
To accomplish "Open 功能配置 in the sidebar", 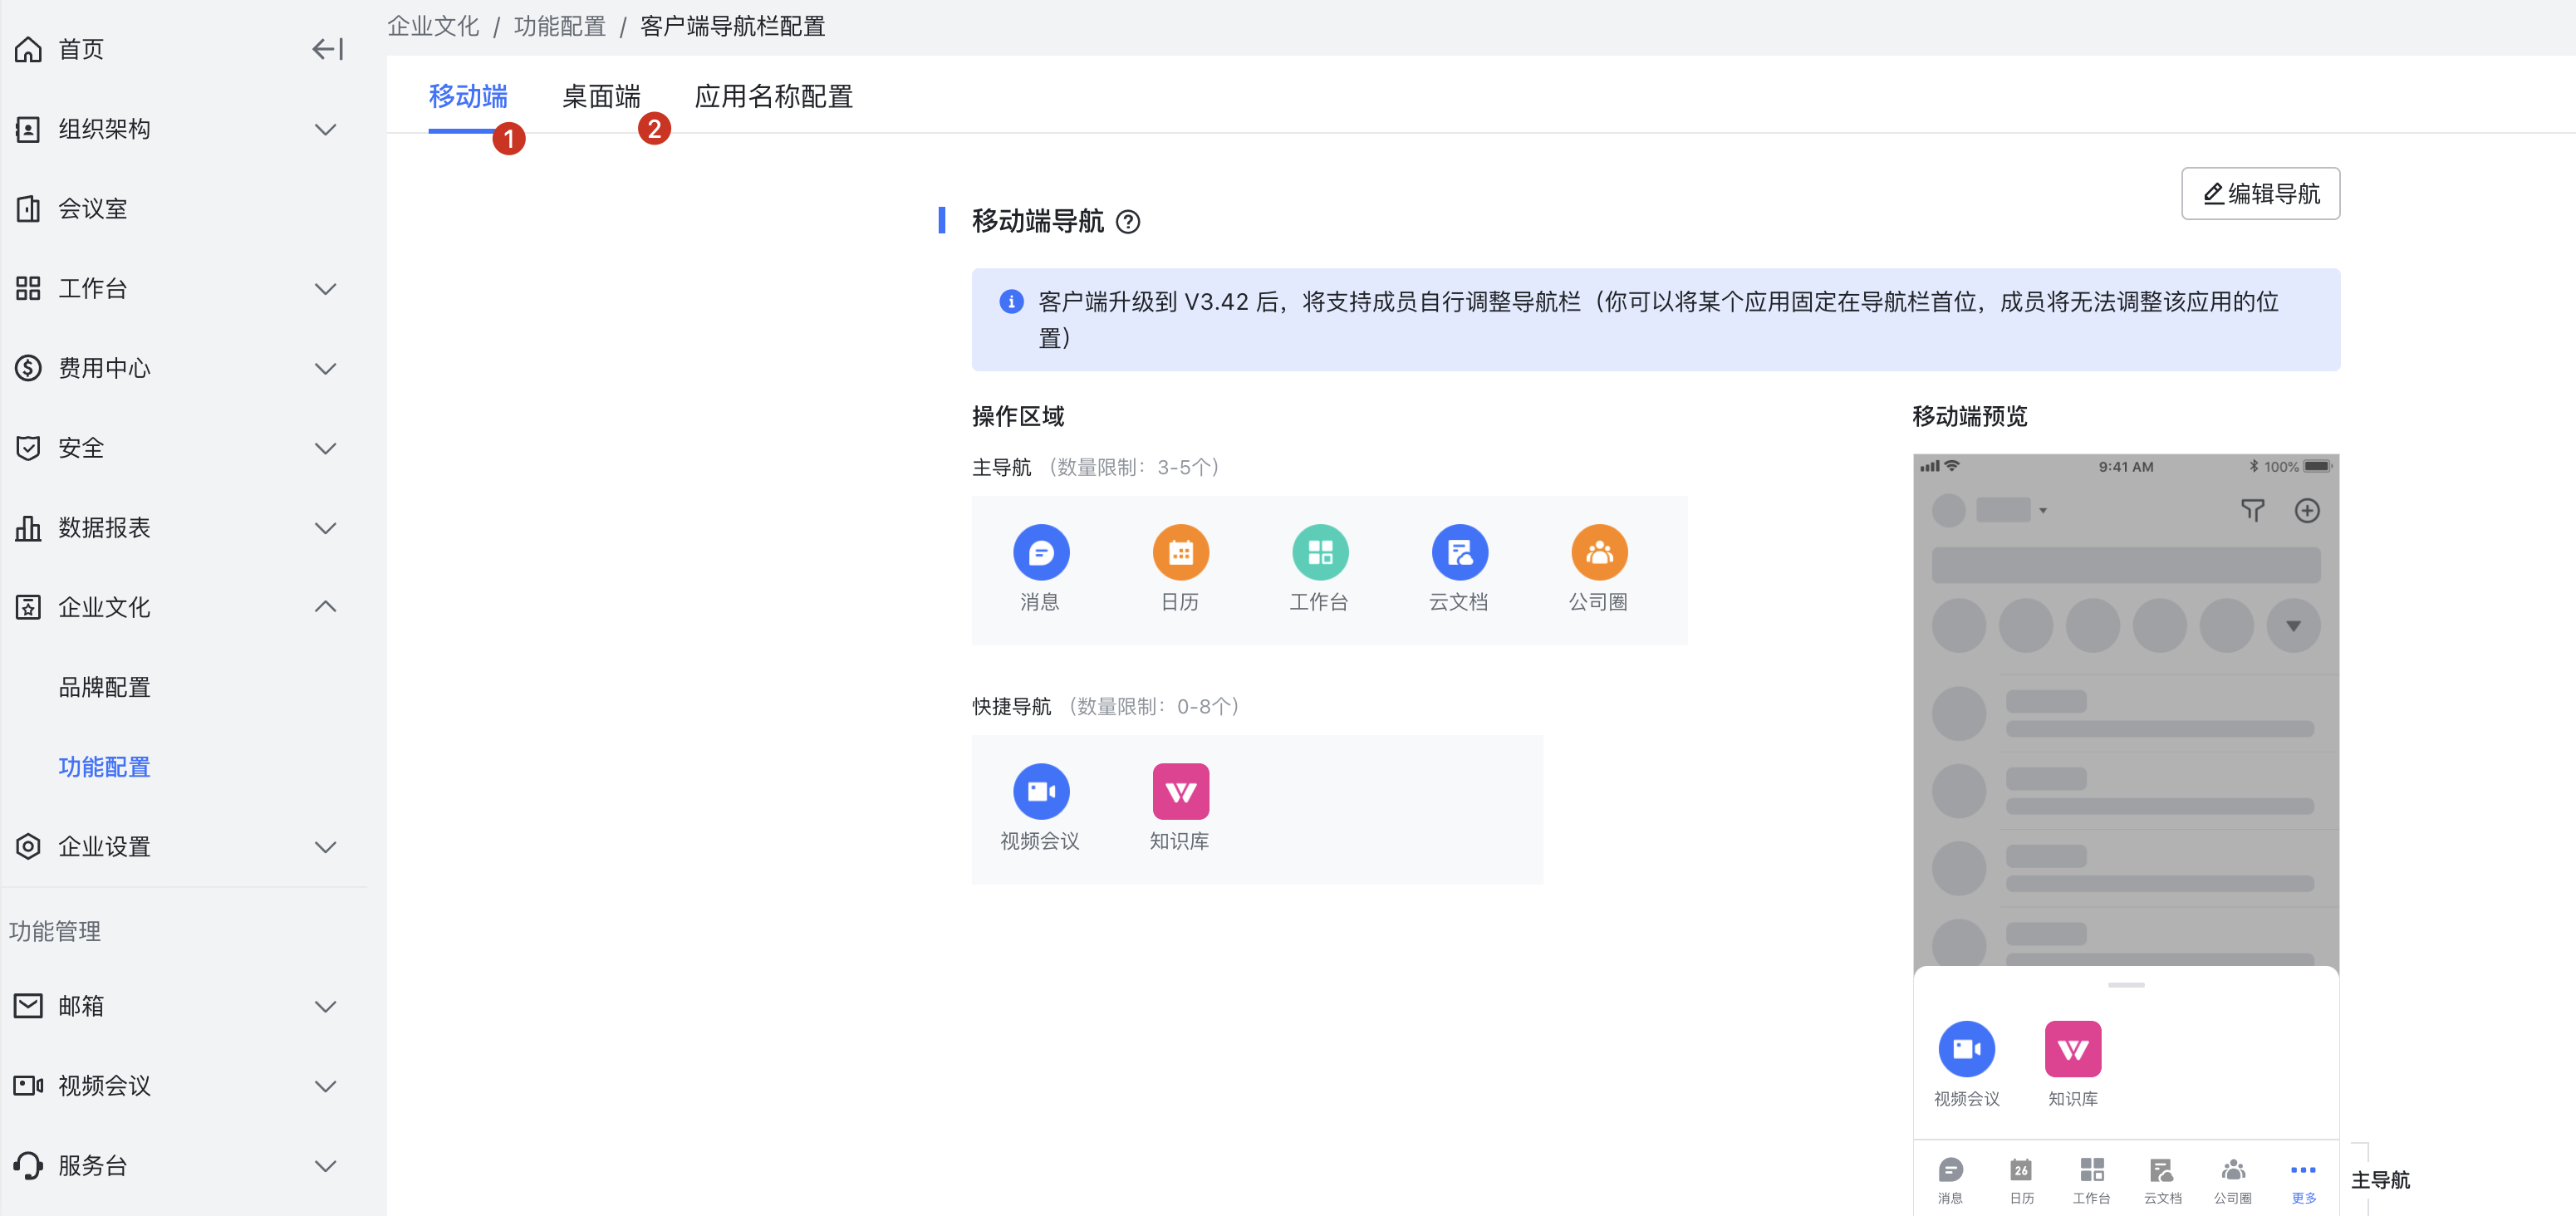I will [x=104, y=767].
